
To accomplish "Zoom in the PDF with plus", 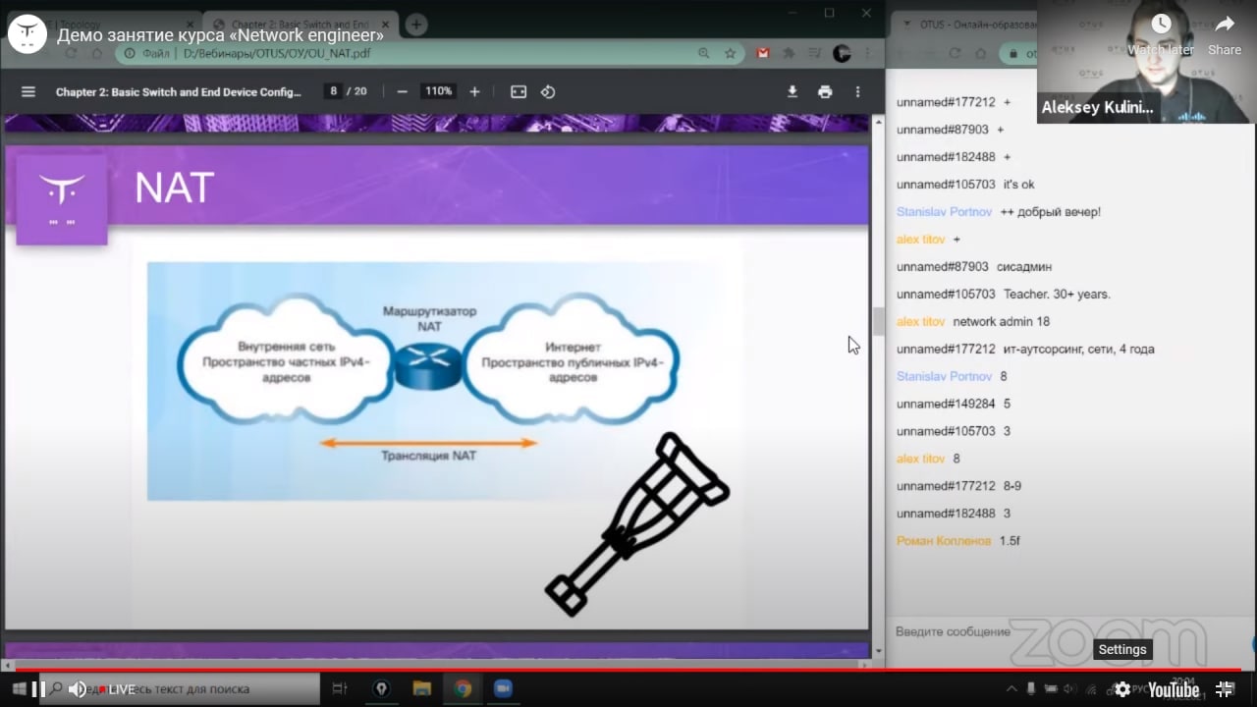I will point(474,91).
